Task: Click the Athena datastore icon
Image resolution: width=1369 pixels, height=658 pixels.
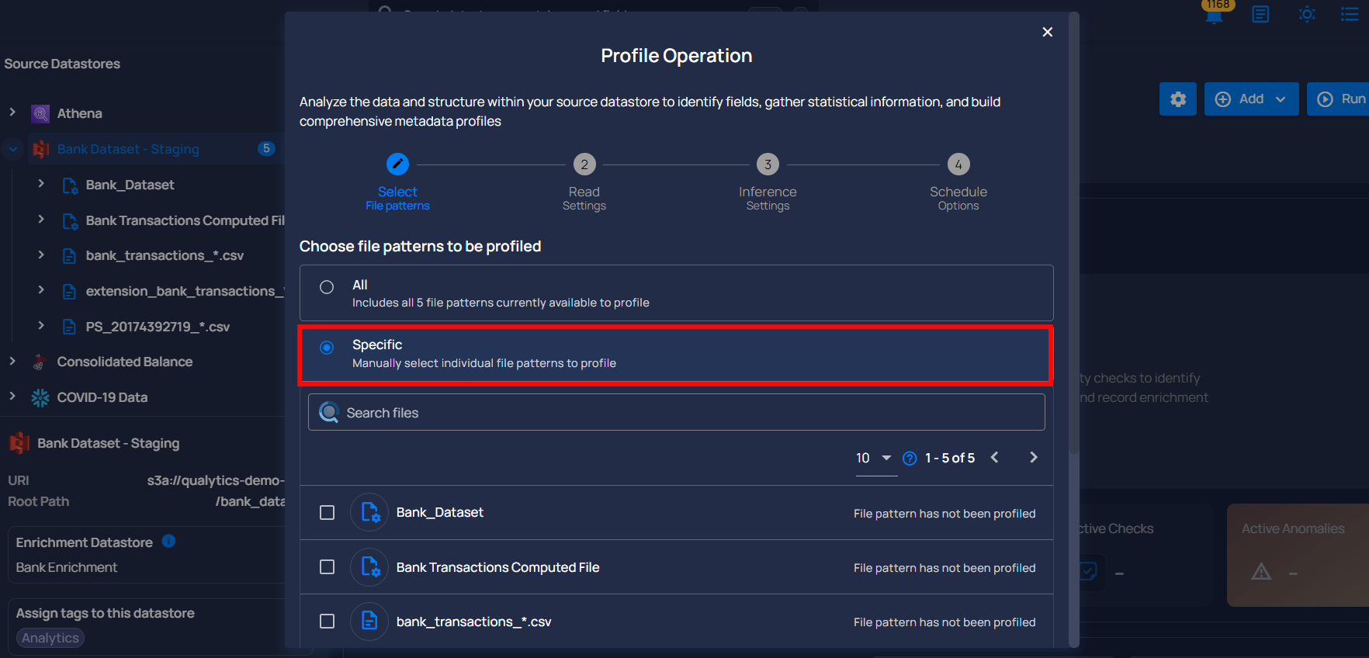Action: click(x=40, y=113)
